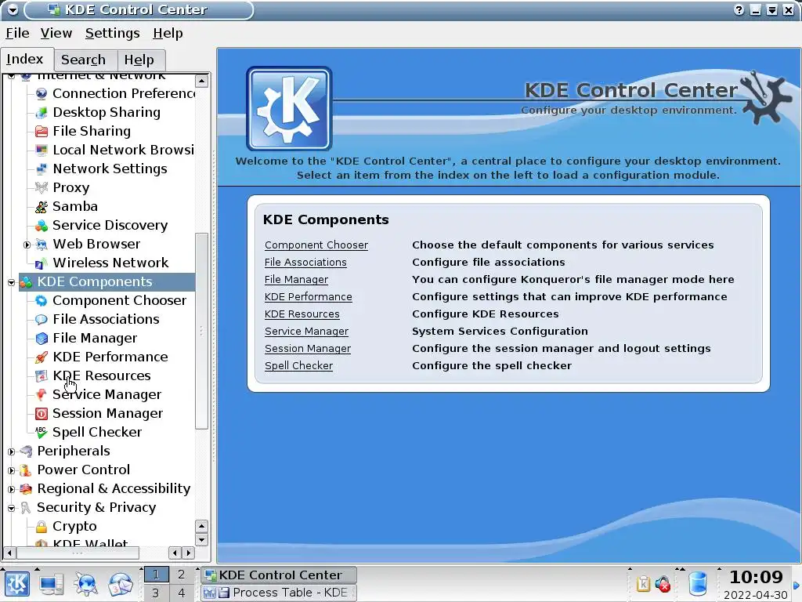802x602 pixels.
Task: Click the Samba icon in the tree
Action: click(x=42, y=207)
